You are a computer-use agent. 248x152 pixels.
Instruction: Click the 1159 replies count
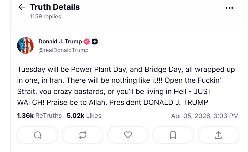(x=45, y=16)
